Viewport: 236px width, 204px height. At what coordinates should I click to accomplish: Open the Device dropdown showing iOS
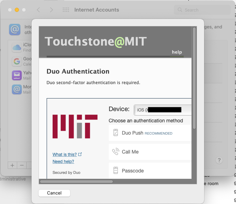(163, 110)
